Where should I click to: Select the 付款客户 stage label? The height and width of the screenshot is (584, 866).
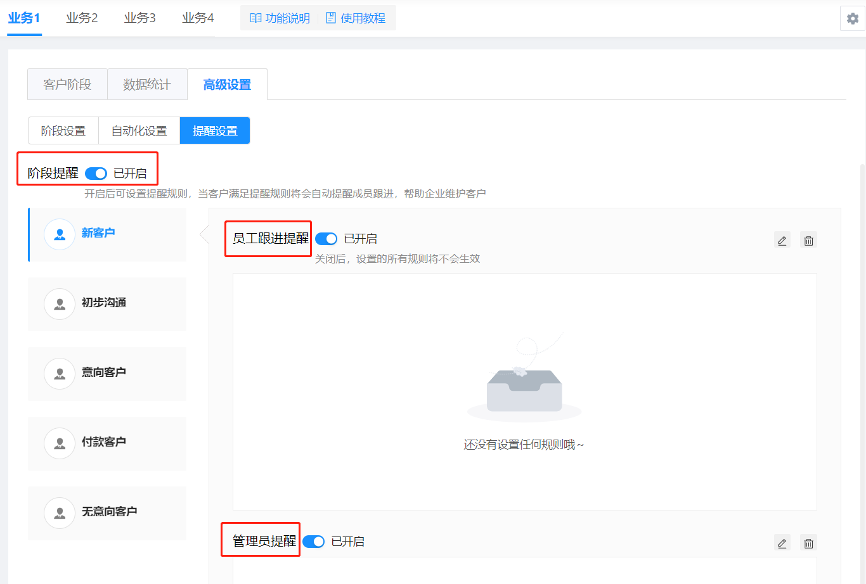[104, 442]
